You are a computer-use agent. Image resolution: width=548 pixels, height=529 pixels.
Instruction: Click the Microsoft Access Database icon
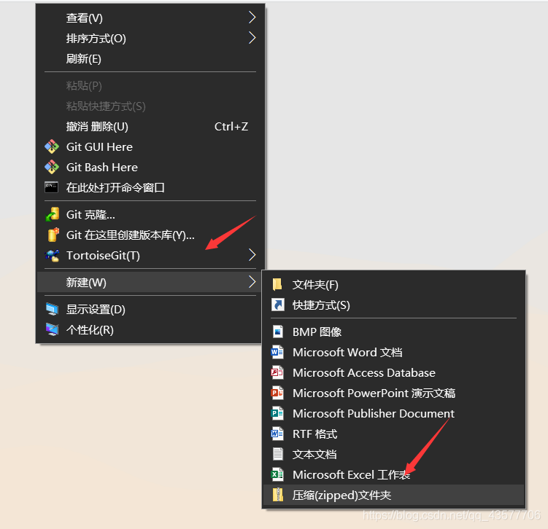tap(277, 372)
